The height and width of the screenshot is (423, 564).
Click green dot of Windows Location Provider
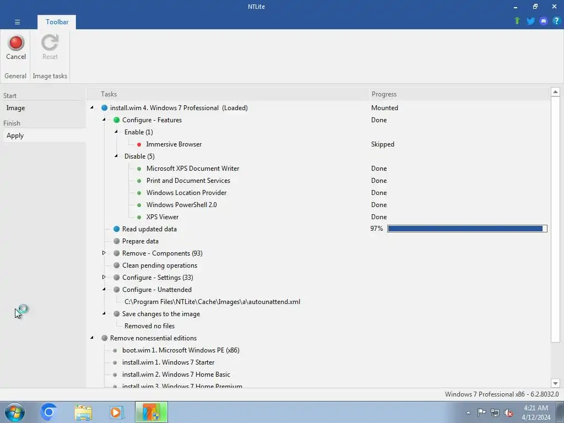(x=139, y=193)
